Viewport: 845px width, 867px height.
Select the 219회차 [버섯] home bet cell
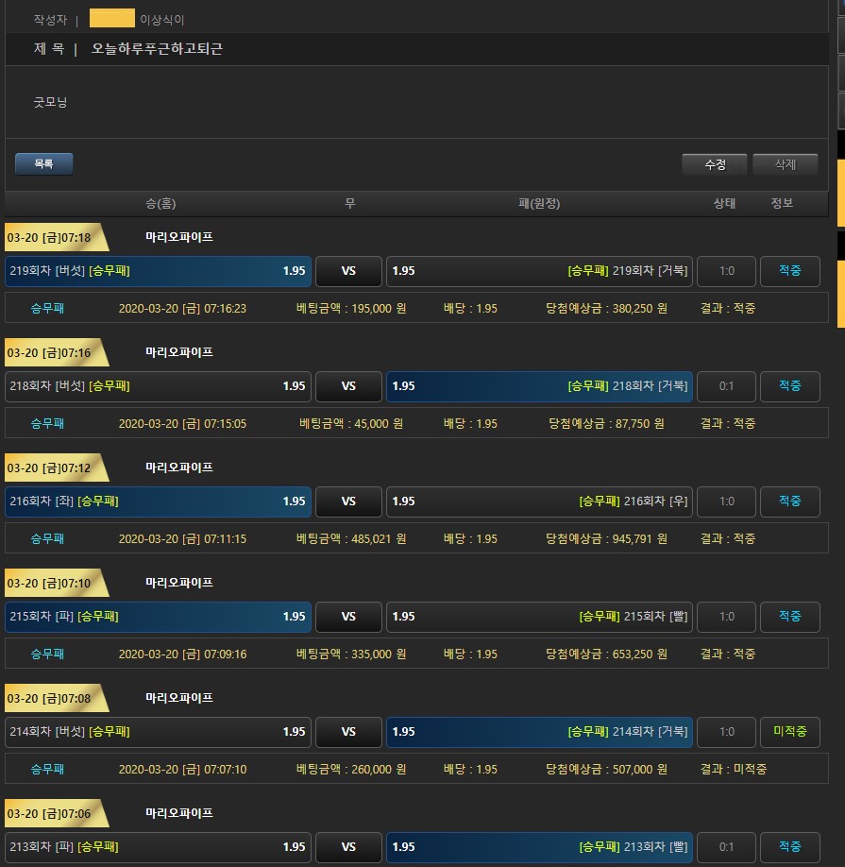[158, 271]
